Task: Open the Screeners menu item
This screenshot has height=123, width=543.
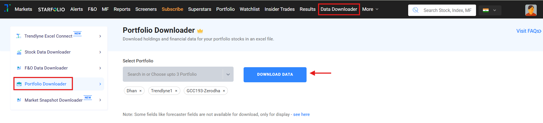Action: [146, 9]
